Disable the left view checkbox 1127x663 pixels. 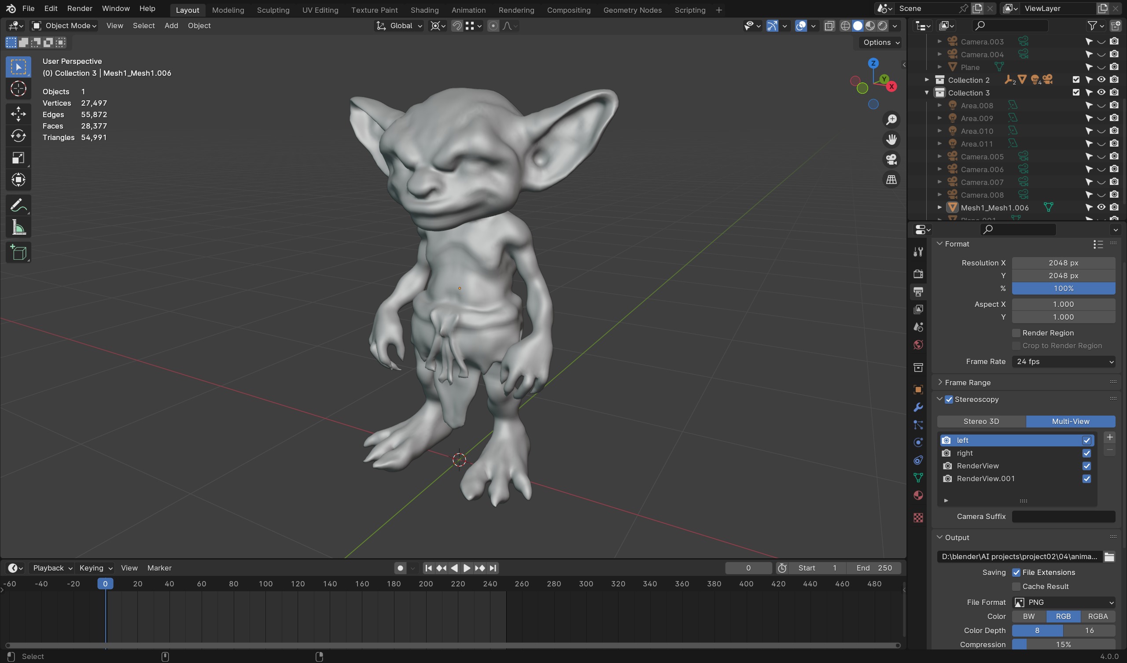click(1087, 441)
